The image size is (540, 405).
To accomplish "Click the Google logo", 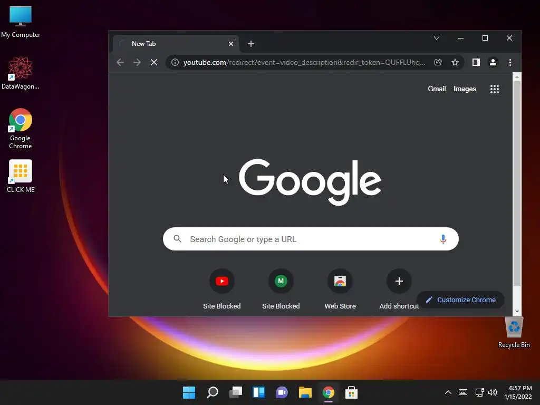I will pyautogui.click(x=310, y=181).
